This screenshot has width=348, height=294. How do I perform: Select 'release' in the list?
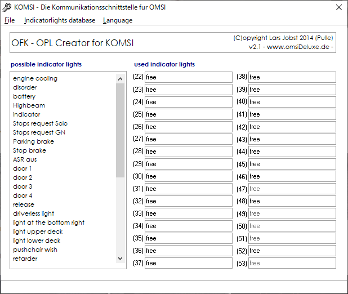click(x=24, y=204)
